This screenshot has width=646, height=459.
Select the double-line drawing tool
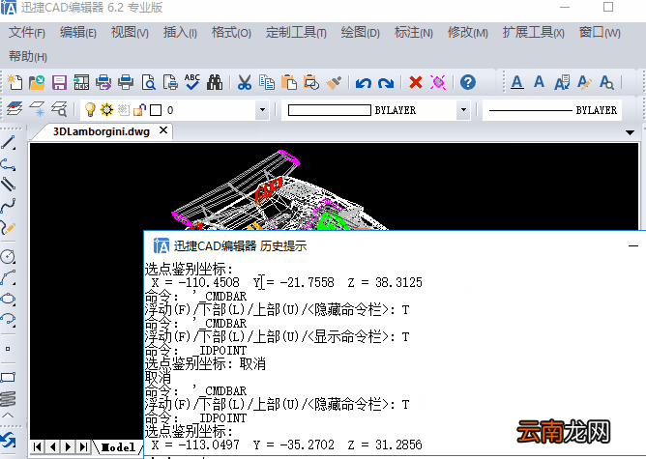coord(8,184)
